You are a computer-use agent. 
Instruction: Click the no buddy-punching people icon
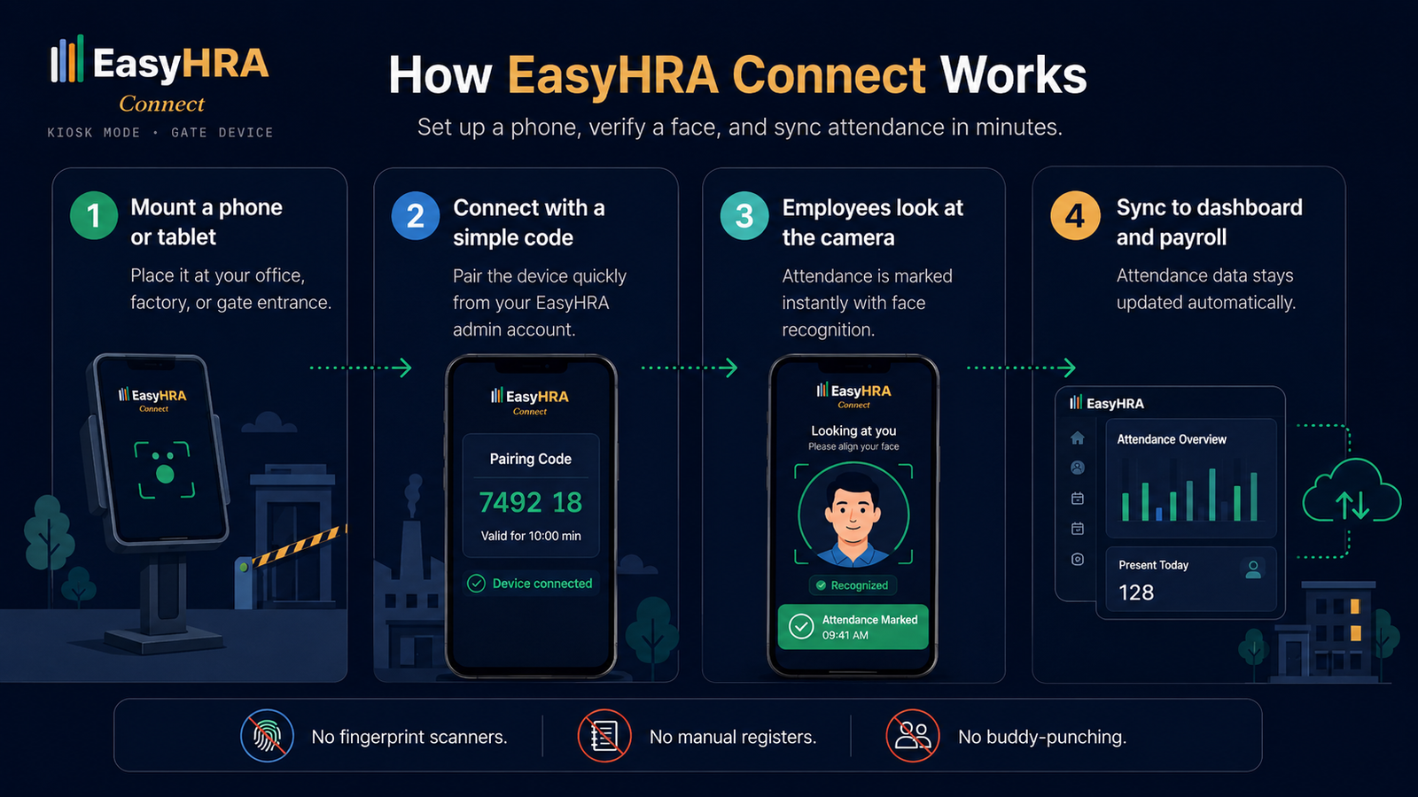coord(913,736)
